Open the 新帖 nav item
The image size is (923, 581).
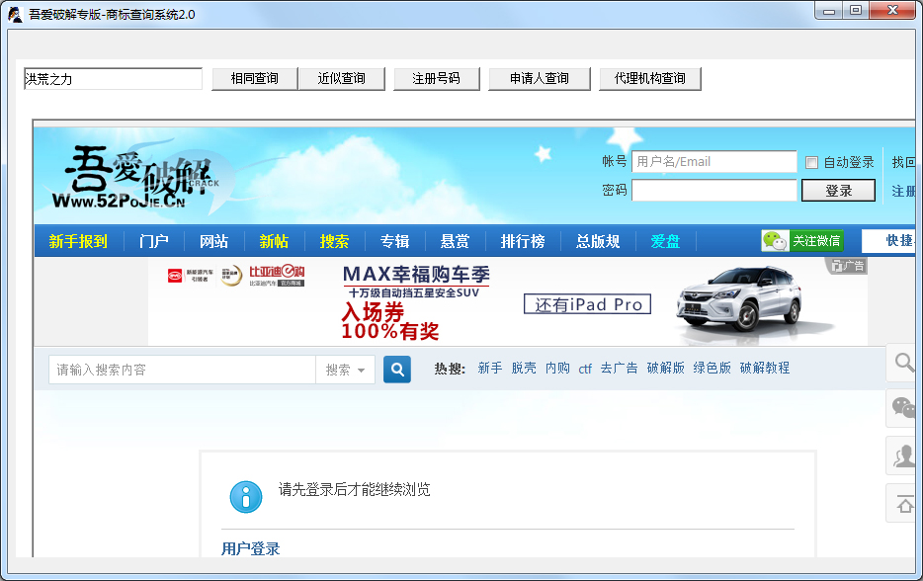[275, 241]
